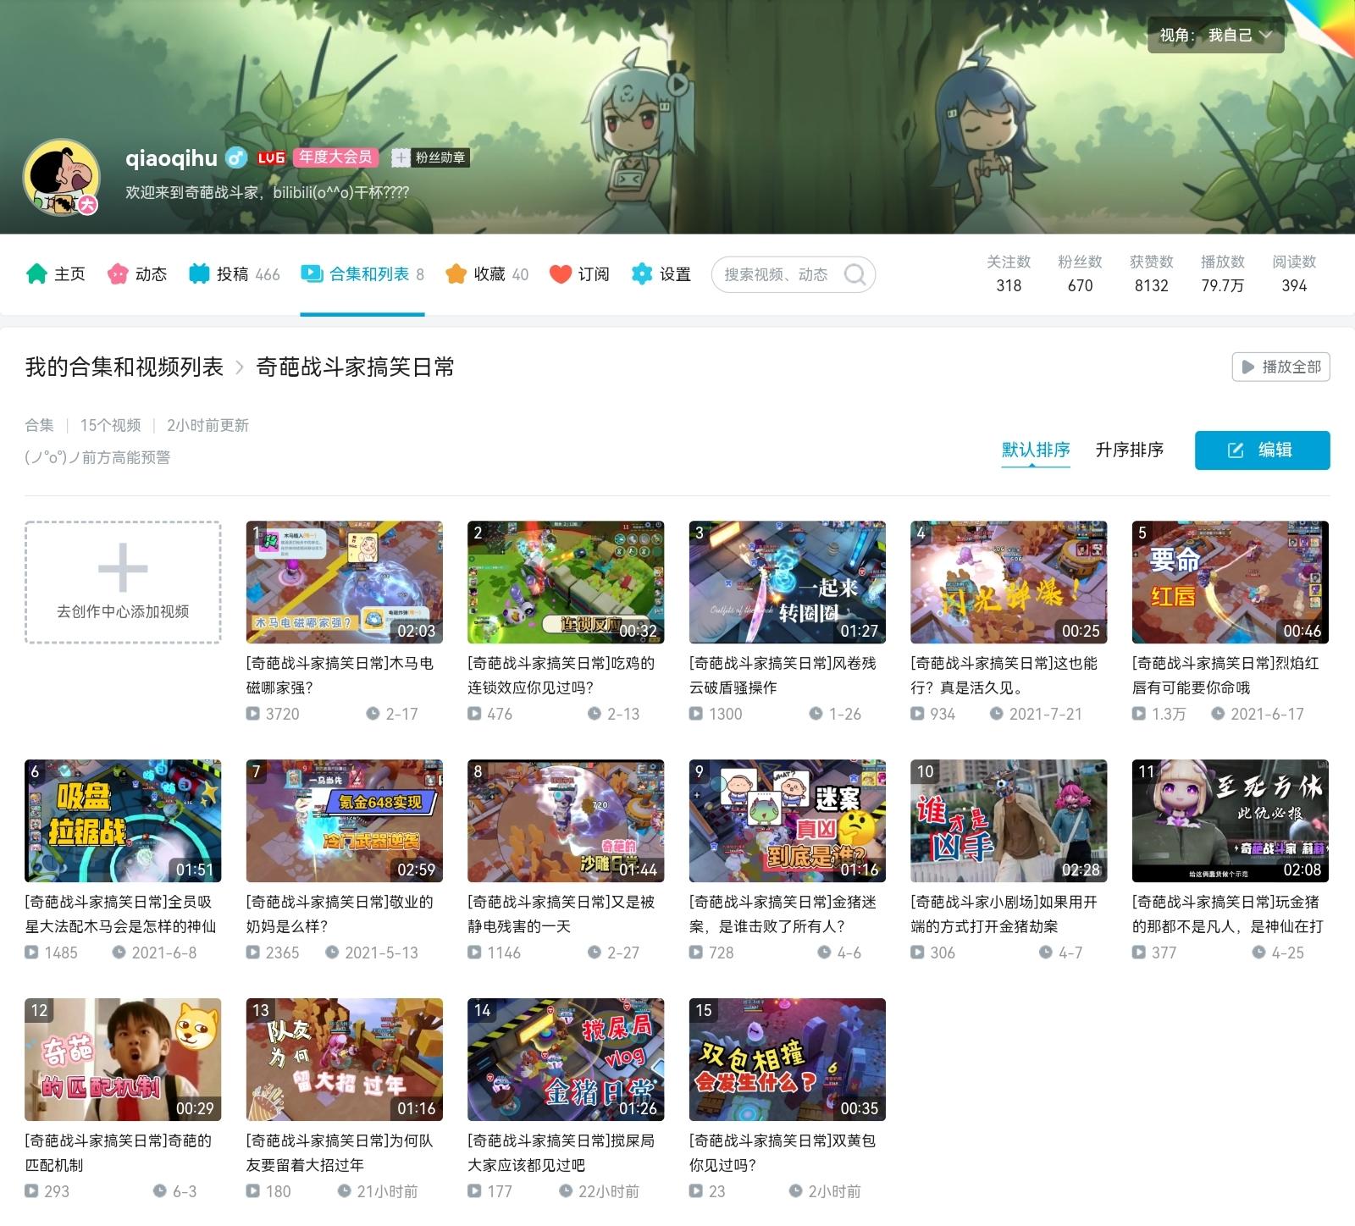1355x1226 pixels.
Task: Click title 烈焰红唇有可能要你命哦
Action: (1225, 675)
